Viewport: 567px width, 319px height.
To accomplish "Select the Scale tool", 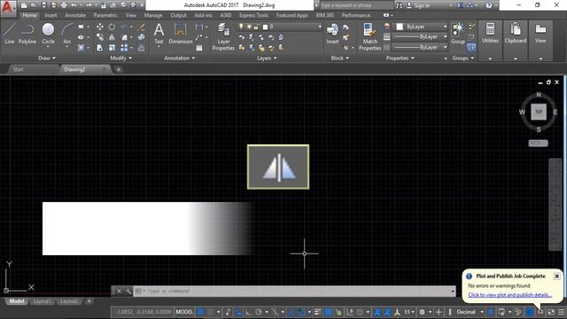I will click(x=113, y=48).
